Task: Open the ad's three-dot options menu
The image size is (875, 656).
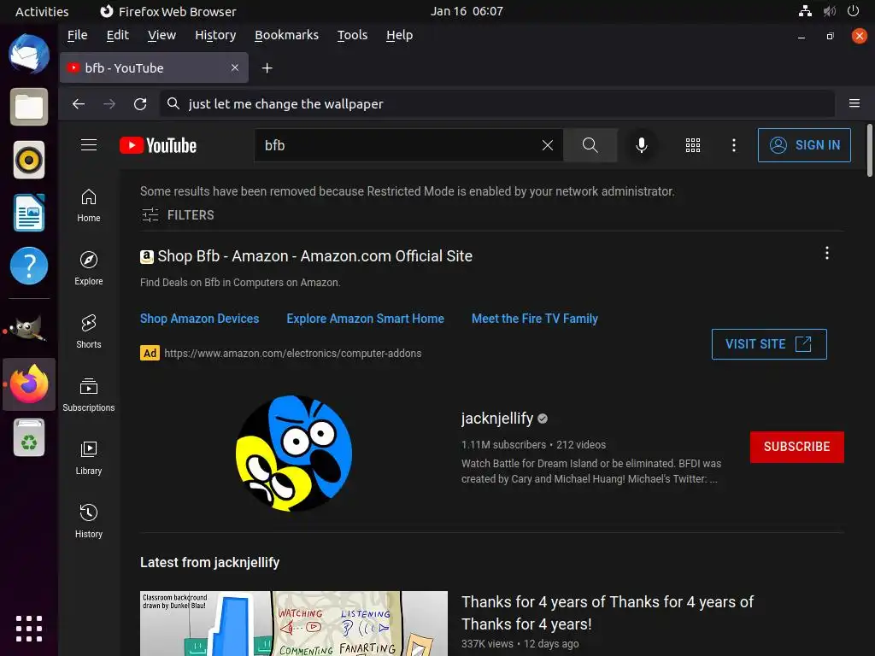Action: point(826,253)
